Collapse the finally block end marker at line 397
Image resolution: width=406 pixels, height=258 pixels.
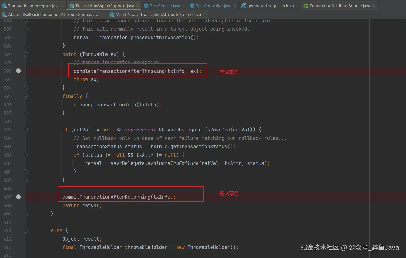click(x=26, y=113)
